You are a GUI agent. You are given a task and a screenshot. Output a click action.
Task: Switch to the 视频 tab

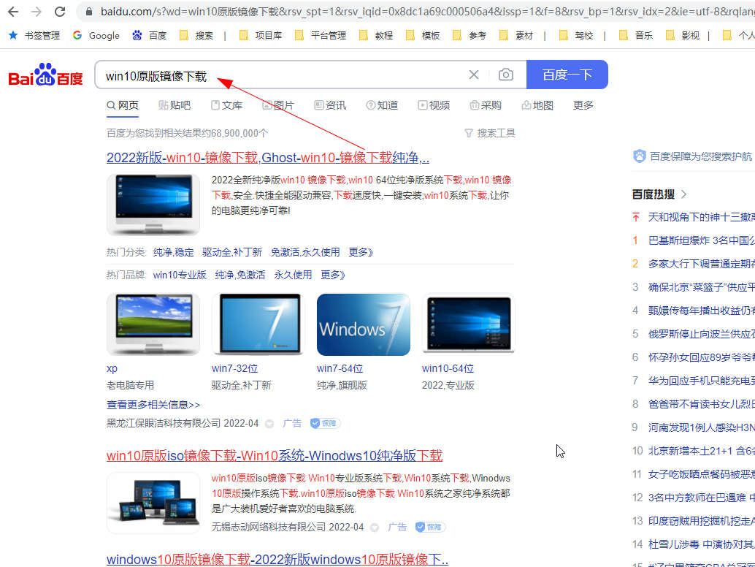433,105
